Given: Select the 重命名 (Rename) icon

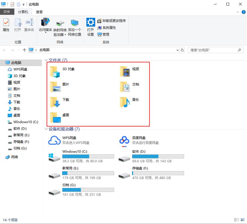Looking at the screenshot, I should [x=29, y=25].
